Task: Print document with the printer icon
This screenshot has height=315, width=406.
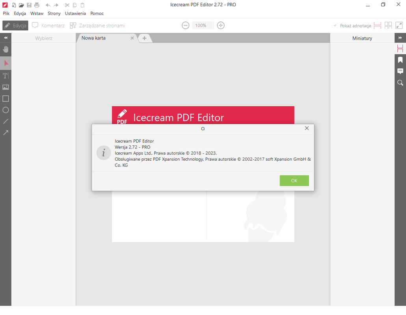Action: click(37, 5)
